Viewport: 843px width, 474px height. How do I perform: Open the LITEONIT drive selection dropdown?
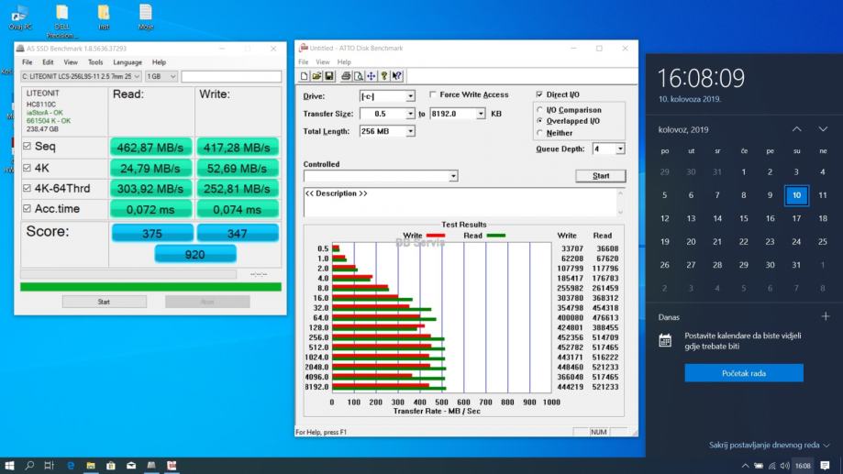coord(81,76)
